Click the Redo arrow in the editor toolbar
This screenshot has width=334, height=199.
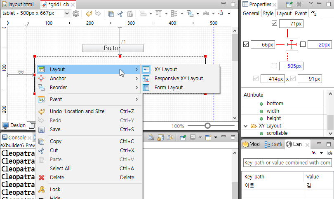[98, 14]
